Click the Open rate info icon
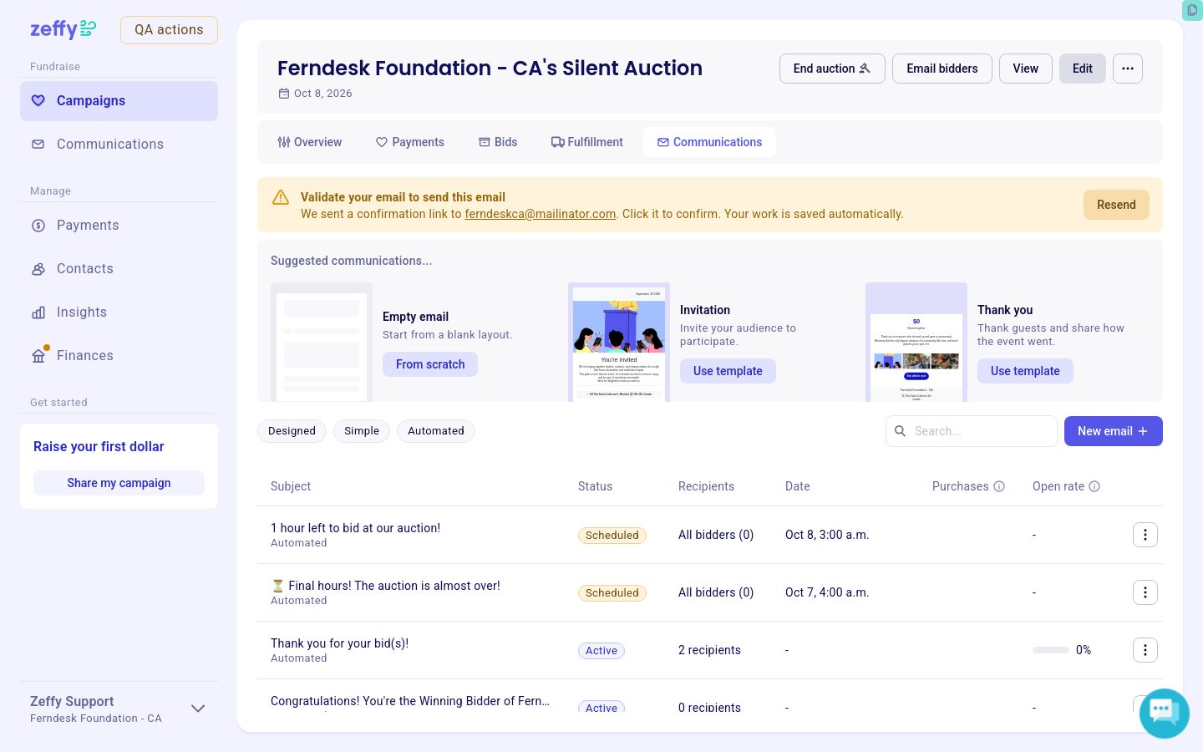 click(1094, 486)
